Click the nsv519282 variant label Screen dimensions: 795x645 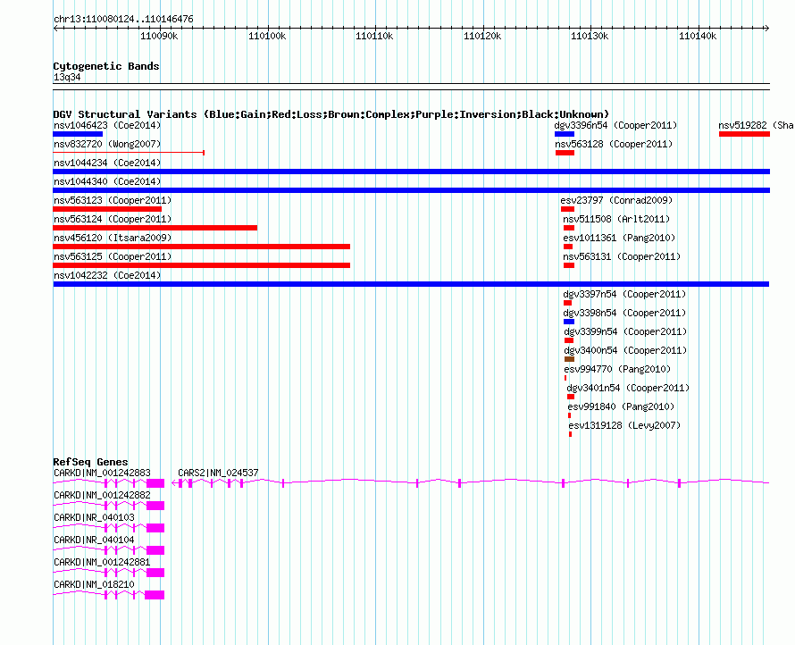pos(756,125)
